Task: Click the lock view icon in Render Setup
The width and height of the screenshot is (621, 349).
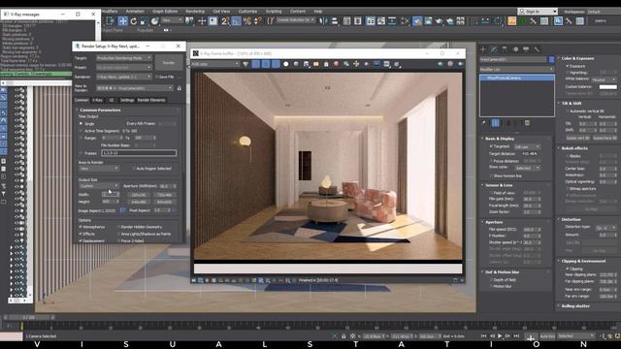Action: [179, 88]
